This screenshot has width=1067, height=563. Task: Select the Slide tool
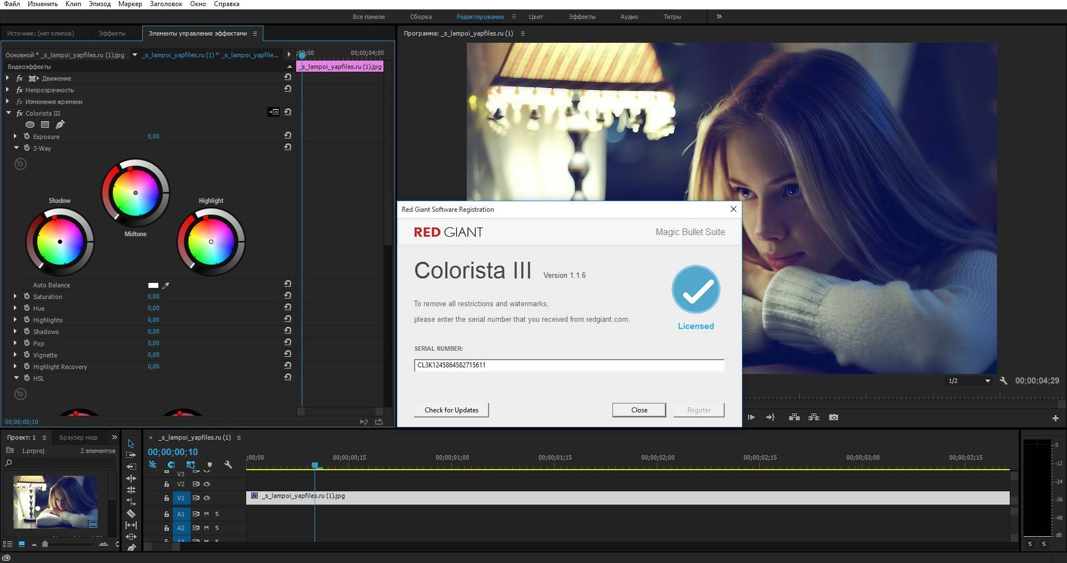[x=131, y=537]
